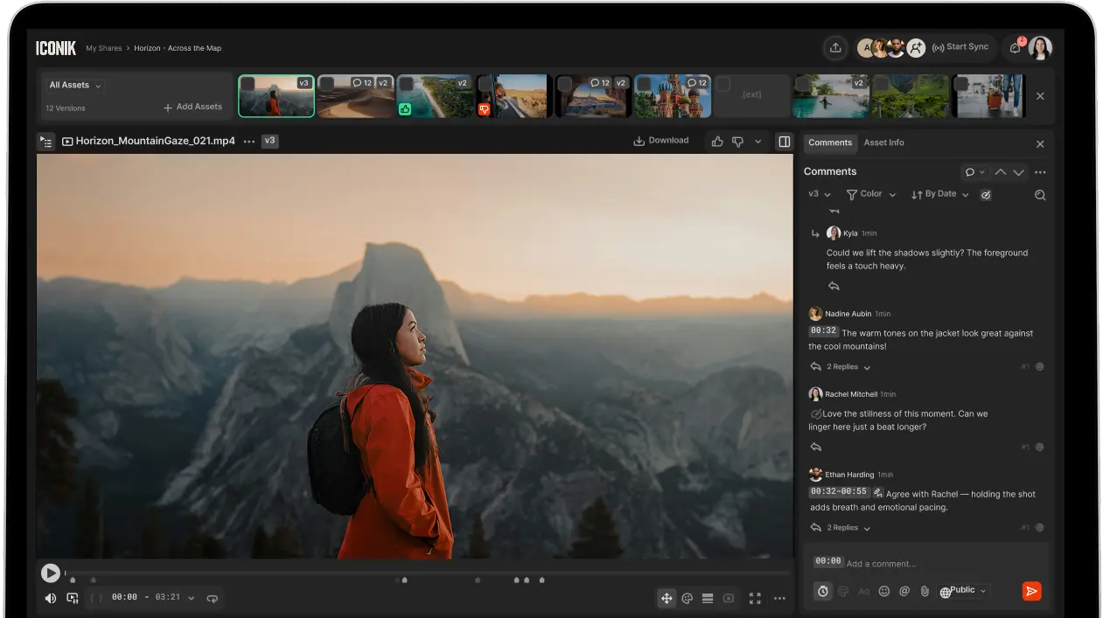Open the emoji picker in comment box
The height and width of the screenshot is (618, 1103).
click(885, 591)
